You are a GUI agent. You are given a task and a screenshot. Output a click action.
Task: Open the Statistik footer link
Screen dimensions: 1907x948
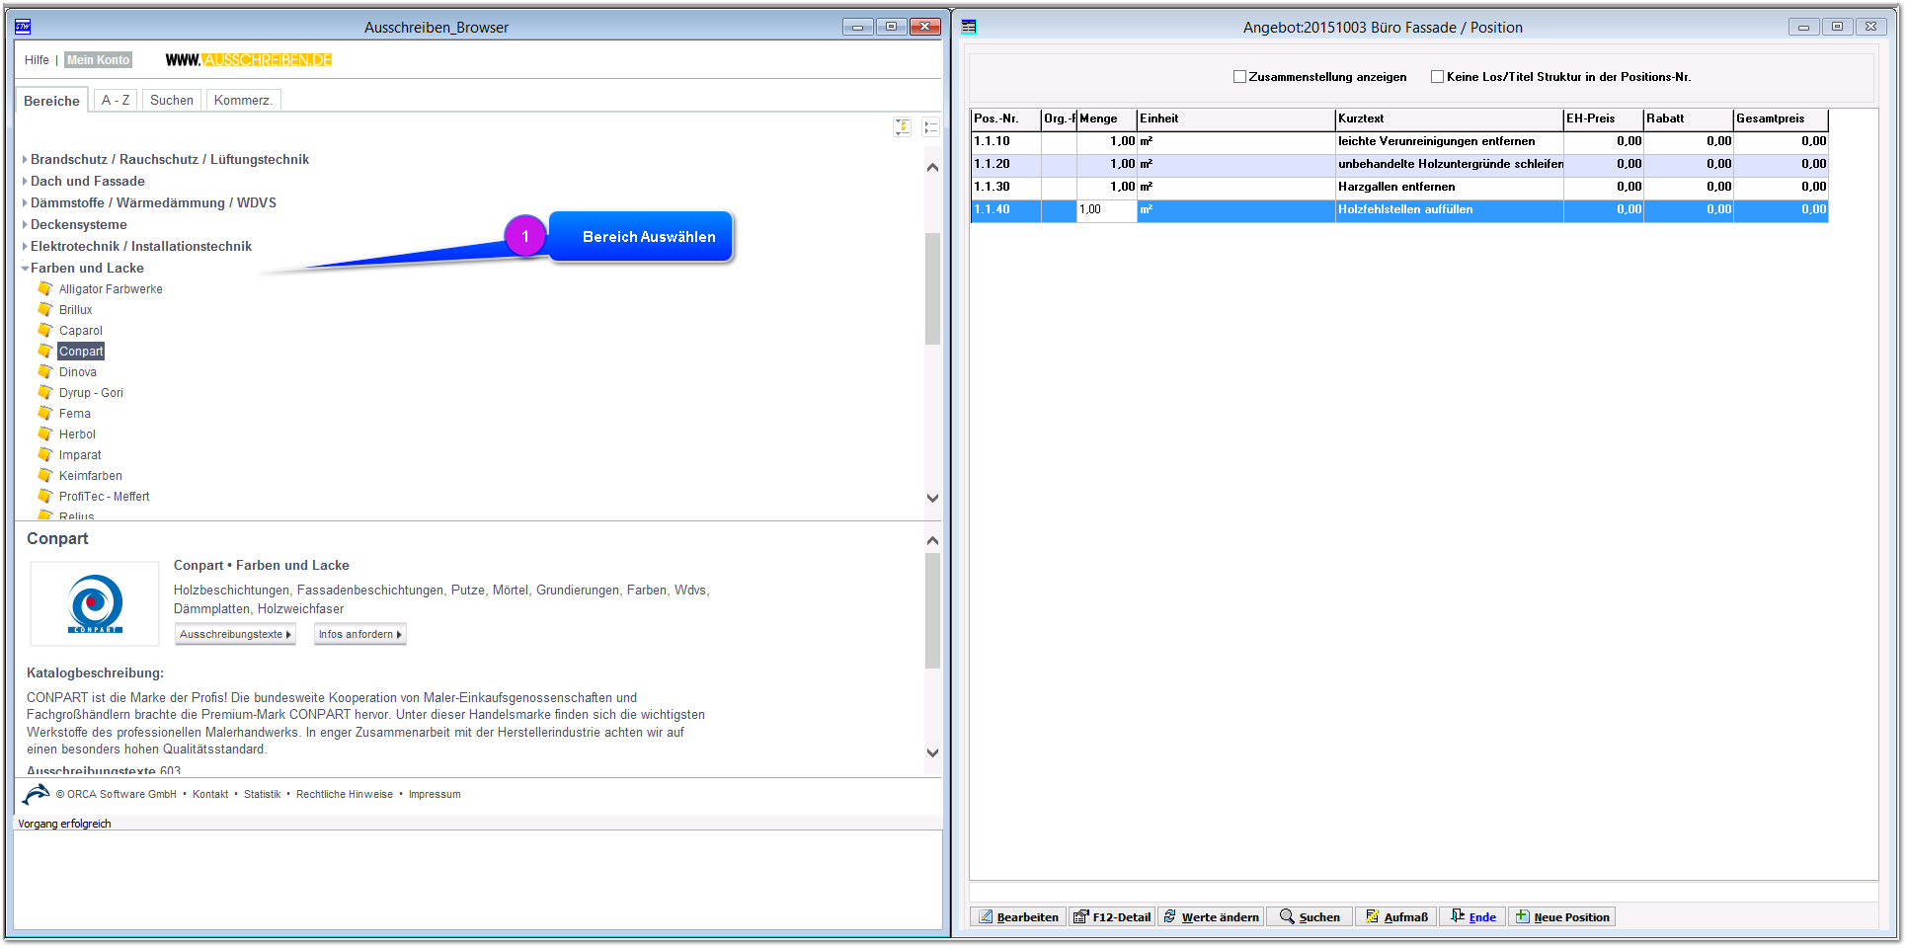tap(262, 794)
